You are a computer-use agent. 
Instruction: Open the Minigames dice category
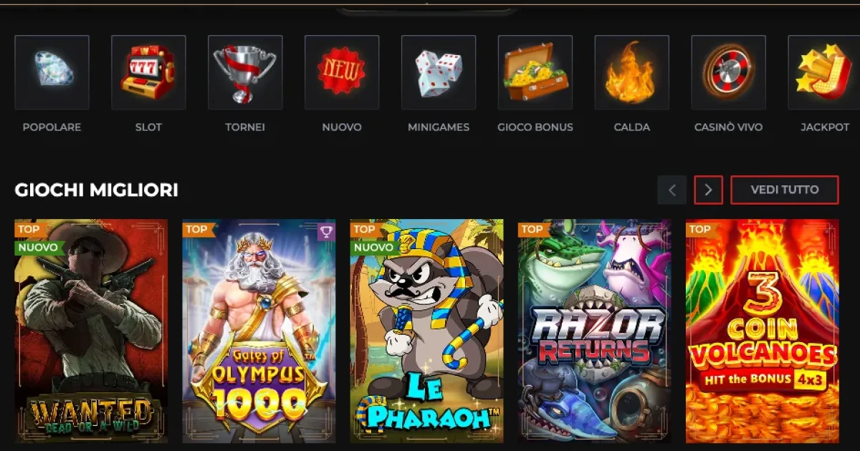click(439, 72)
